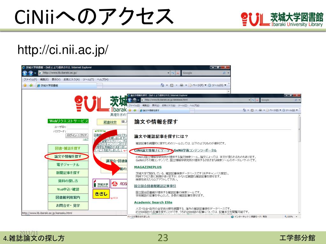The image size is (326, 244).
Task: Open ツール(O) dropdown in front window toolbar
Action: pos(290,110)
